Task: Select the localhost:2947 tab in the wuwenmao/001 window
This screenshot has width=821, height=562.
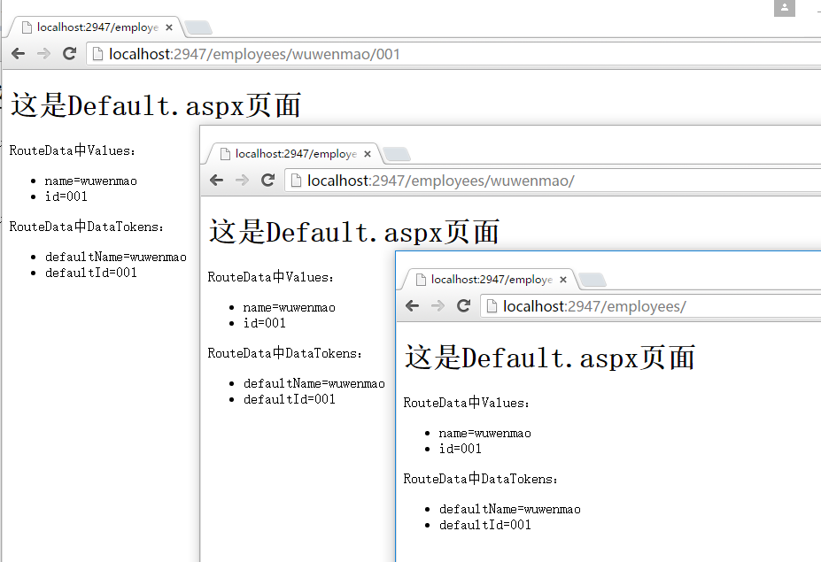Action: pos(97,27)
